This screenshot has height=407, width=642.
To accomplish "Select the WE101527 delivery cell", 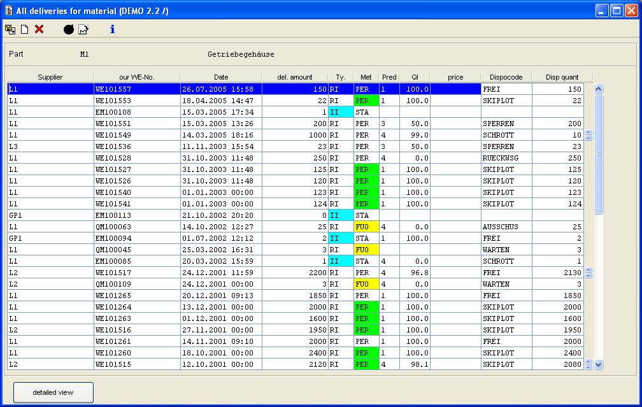I will [x=137, y=169].
